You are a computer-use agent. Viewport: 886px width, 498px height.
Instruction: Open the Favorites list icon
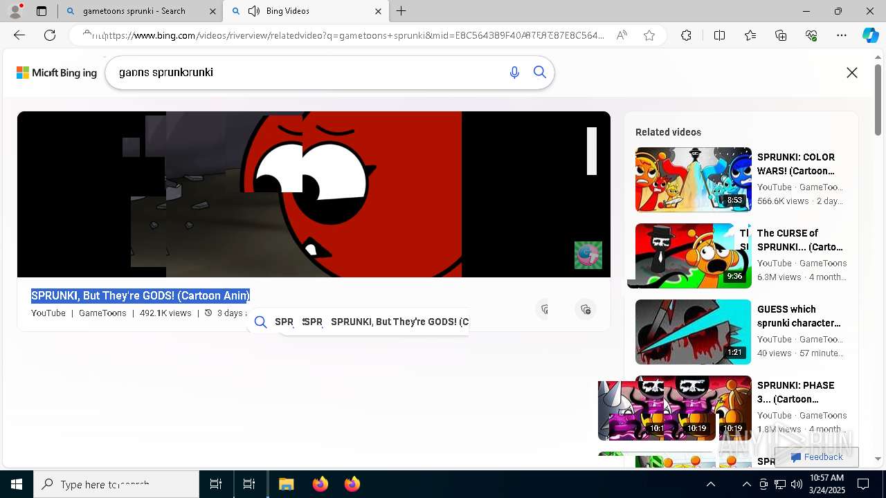pyautogui.click(x=750, y=35)
